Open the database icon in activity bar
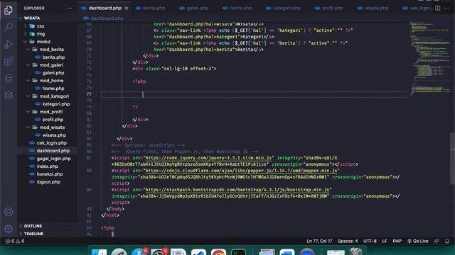Screen dimensions: 455x255 click(x=9, y=79)
